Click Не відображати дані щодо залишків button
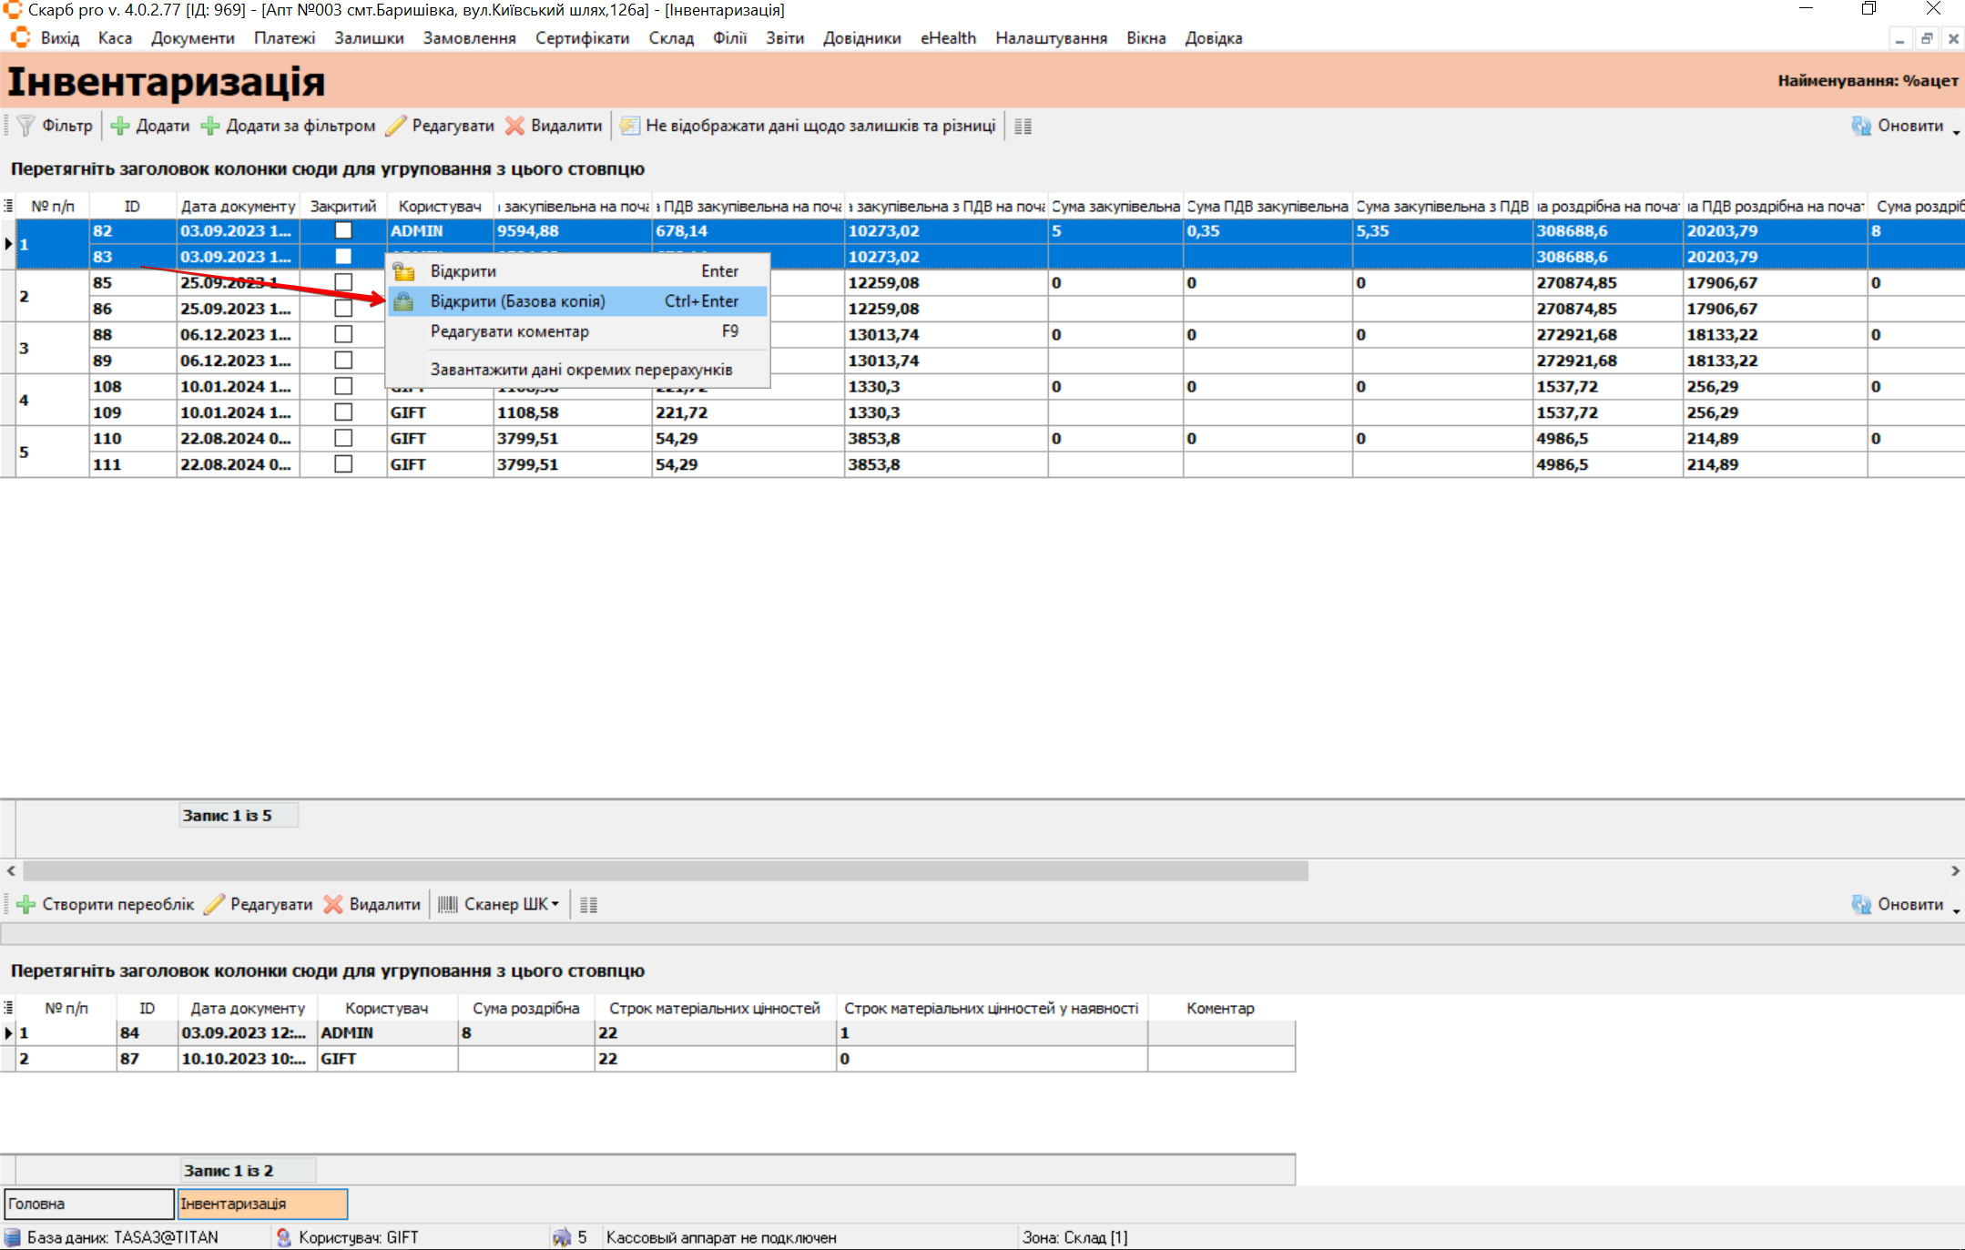 809,126
